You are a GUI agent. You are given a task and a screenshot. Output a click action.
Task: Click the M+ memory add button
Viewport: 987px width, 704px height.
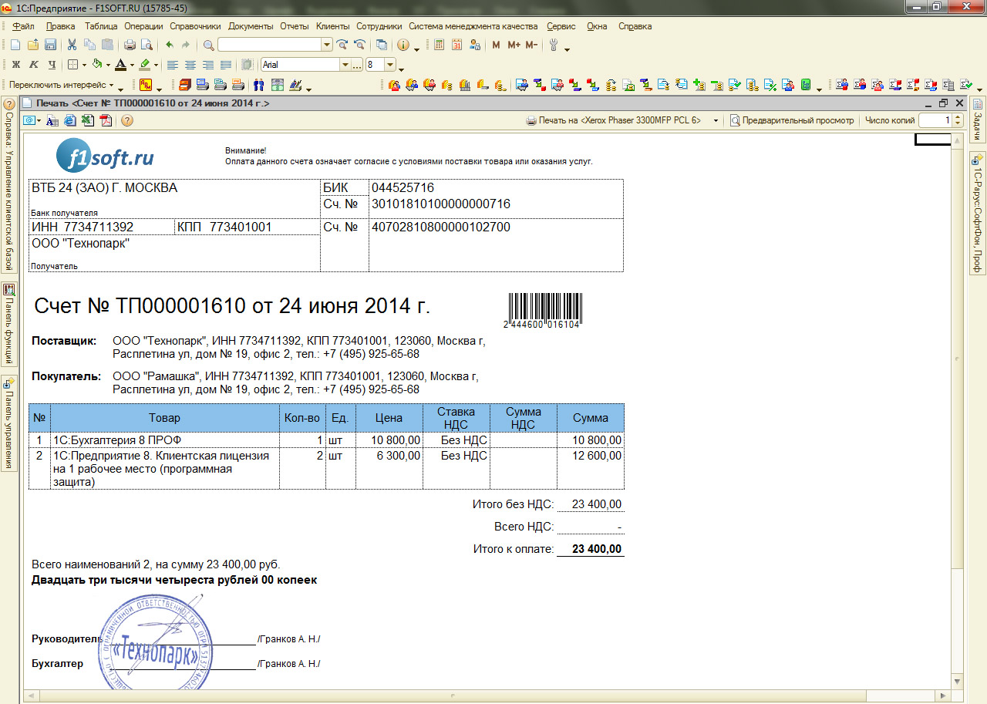pyautogui.click(x=514, y=45)
